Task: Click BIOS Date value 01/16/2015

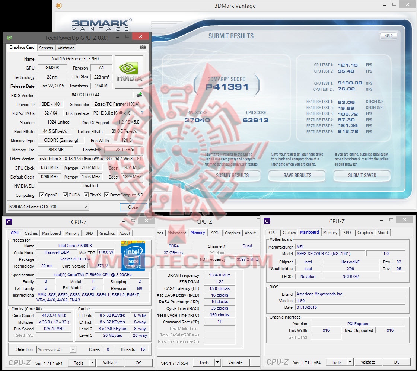Action: [x=350, y=307]
